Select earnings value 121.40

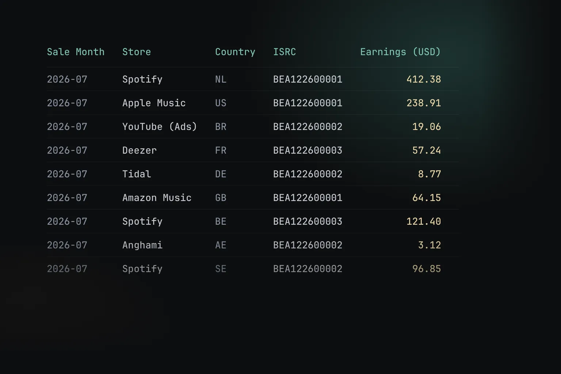[424, 221]
